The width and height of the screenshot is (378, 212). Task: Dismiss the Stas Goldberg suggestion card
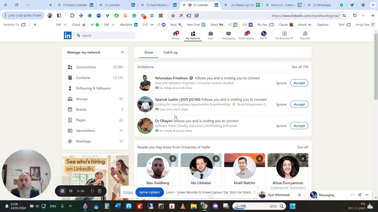pyautogui.click(x=173, y=159)
